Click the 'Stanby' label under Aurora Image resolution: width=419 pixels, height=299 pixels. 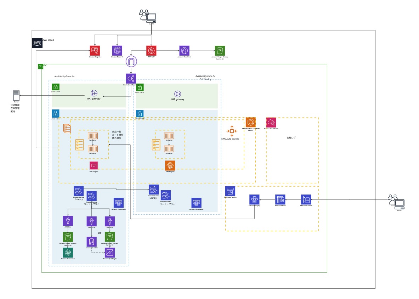[153, 198]
